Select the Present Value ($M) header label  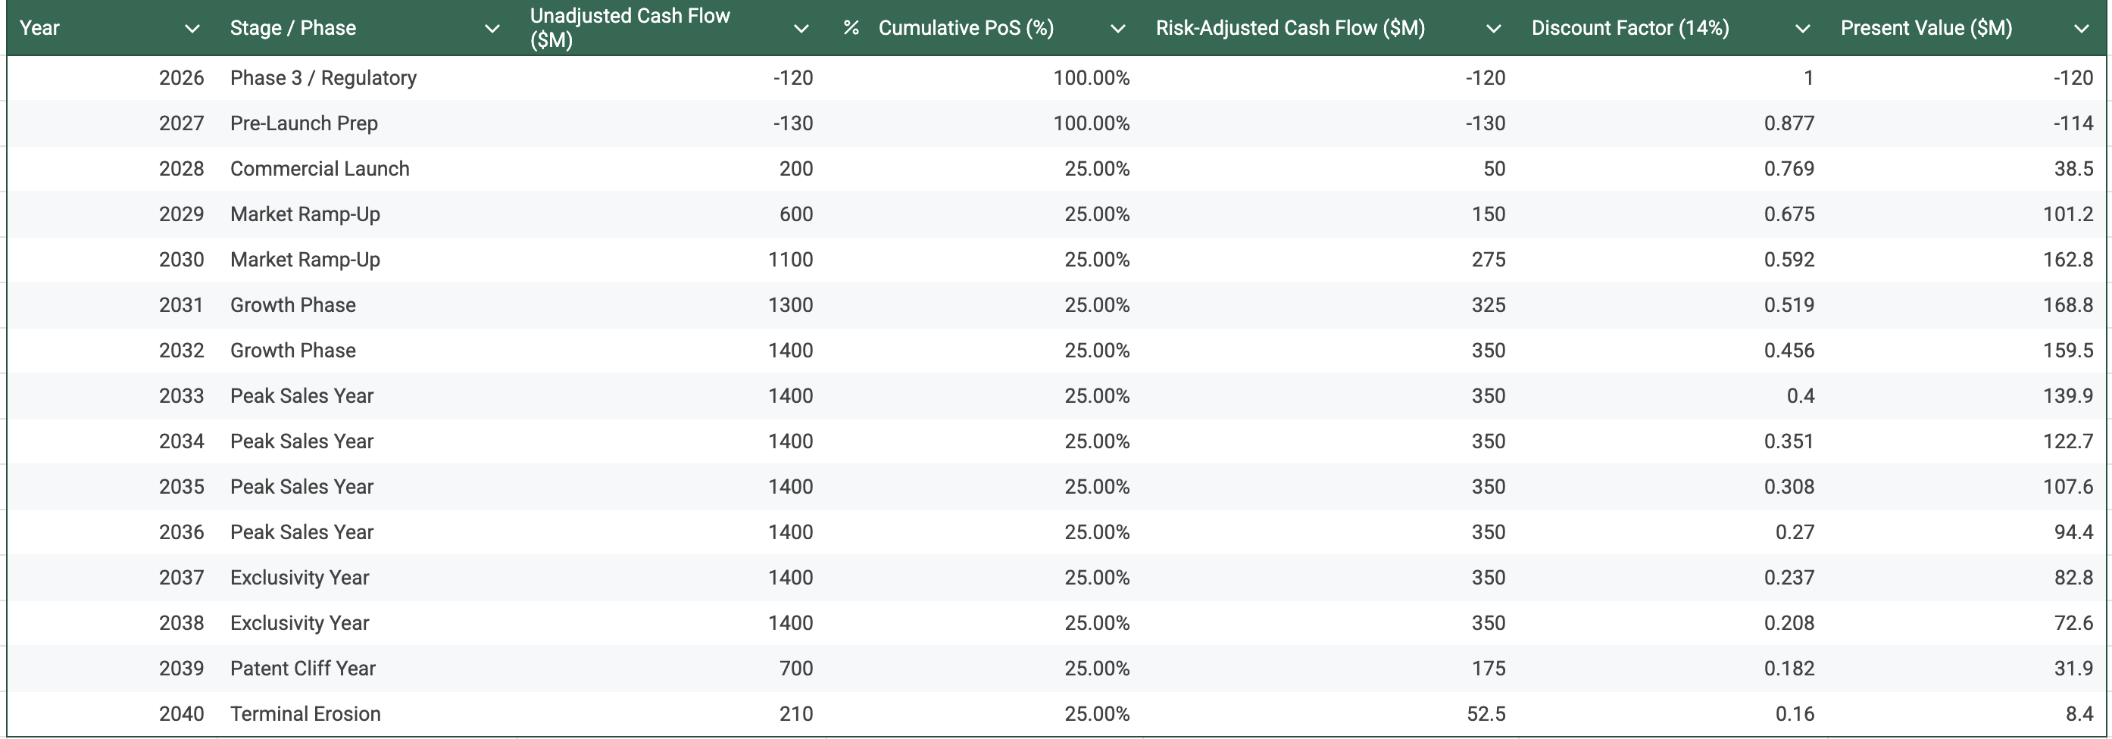(x=1926, y=28)
